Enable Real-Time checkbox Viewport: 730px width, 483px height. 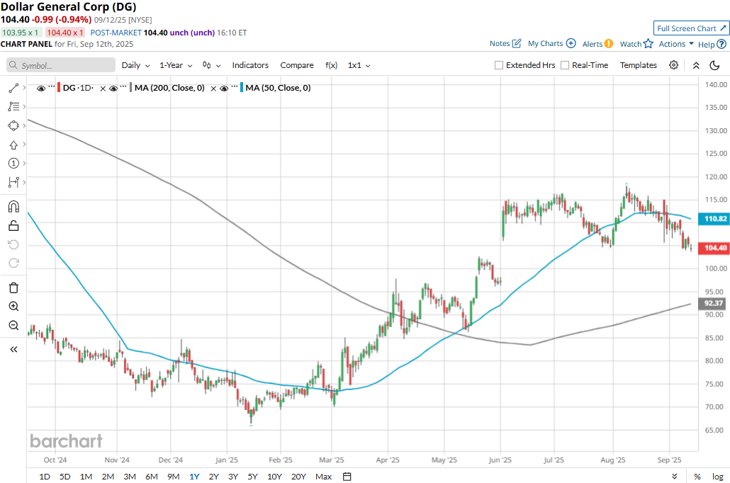(x=565, y=65)
